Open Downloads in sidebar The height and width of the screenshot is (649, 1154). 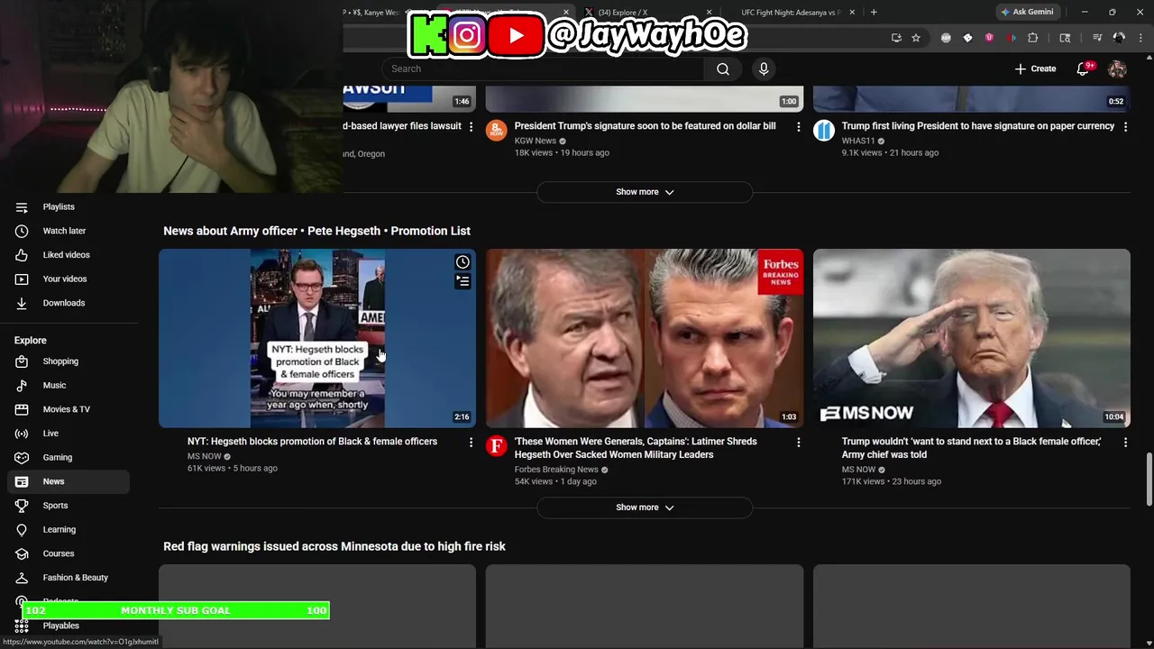pos(69,303)
